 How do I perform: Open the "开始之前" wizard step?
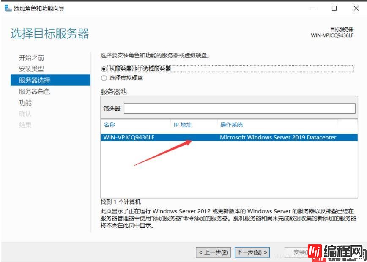click(x=31, y=58)
